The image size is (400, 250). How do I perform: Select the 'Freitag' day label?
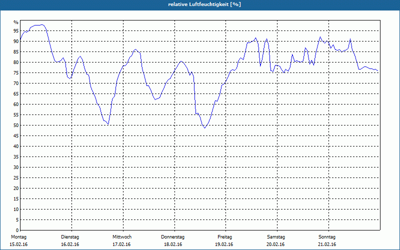pos(224,237)
